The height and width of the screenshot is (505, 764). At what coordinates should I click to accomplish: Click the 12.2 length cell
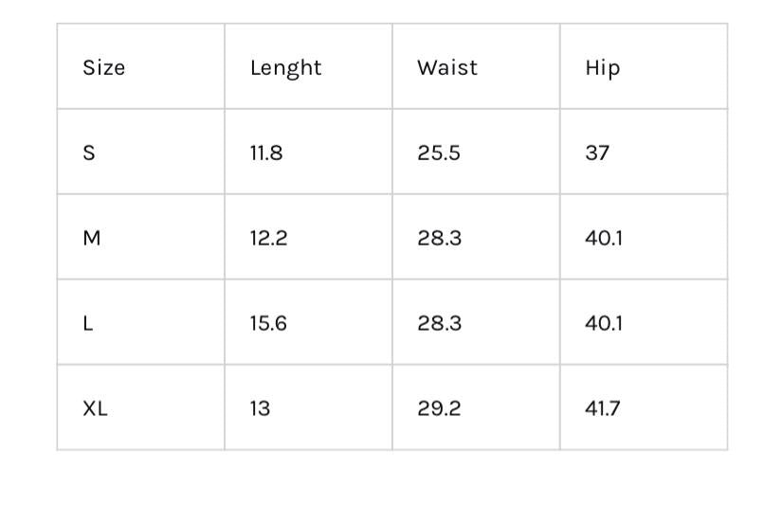click(x=268, y=238)
